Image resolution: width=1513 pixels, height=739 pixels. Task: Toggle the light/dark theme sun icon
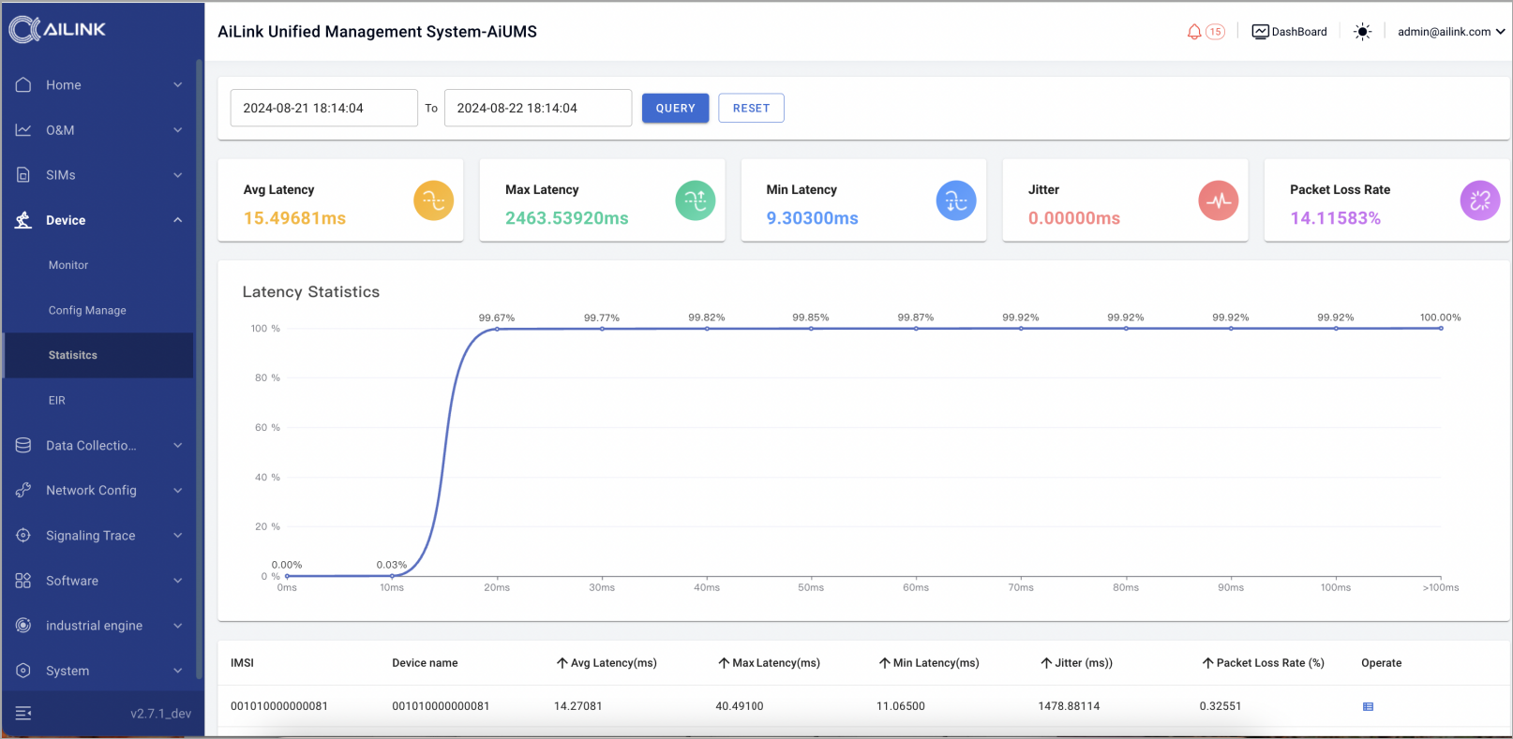click(x=1362, y=32)
